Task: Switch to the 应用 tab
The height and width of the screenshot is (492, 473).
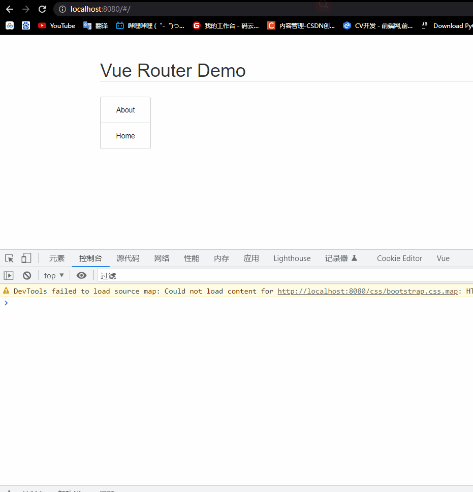Action: [x=251, y=258]
